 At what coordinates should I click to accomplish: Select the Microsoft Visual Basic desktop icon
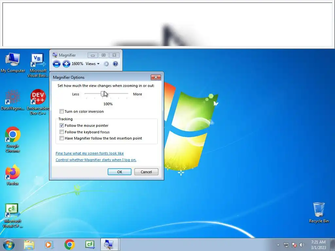pyautogui.click(x=38, y=65)
